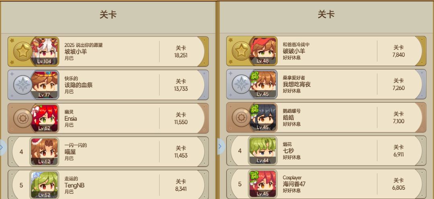This screenshot has height=199, width=434.
Task: Click the silver medal beside 我想吃宵夜
Action: click(241, 84)
